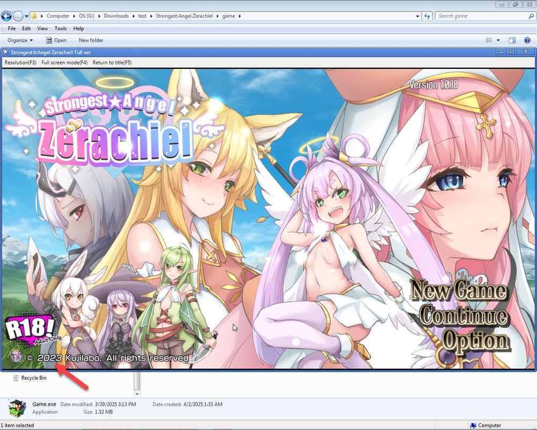Viewport: 537px width, 430px height.
Task: Create a New folder
Action: [91, 40]
